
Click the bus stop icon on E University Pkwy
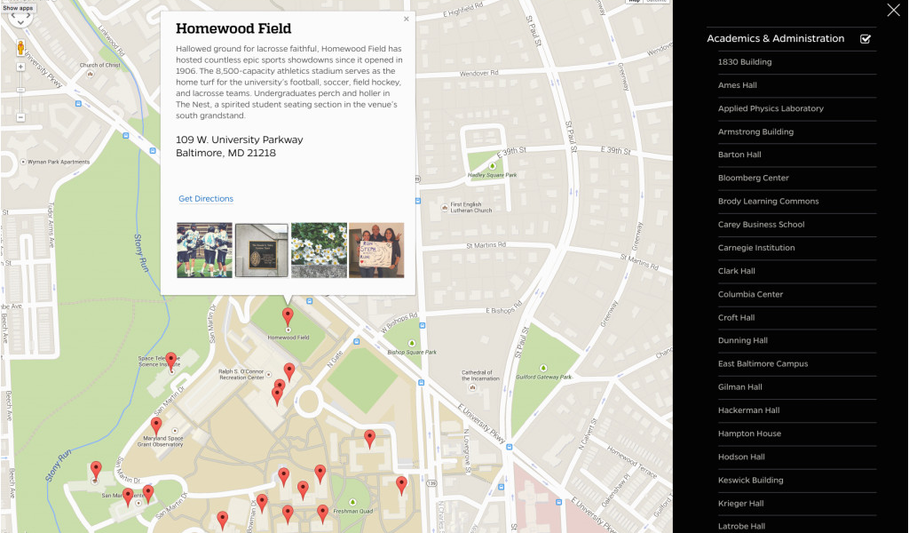(x=509, y=447)
